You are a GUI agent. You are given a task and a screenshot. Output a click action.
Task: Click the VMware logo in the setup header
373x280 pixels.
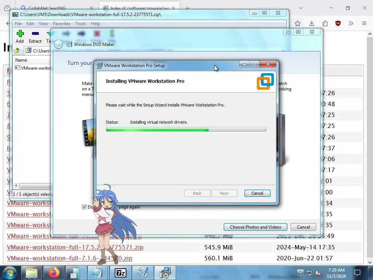pos(265,81)
